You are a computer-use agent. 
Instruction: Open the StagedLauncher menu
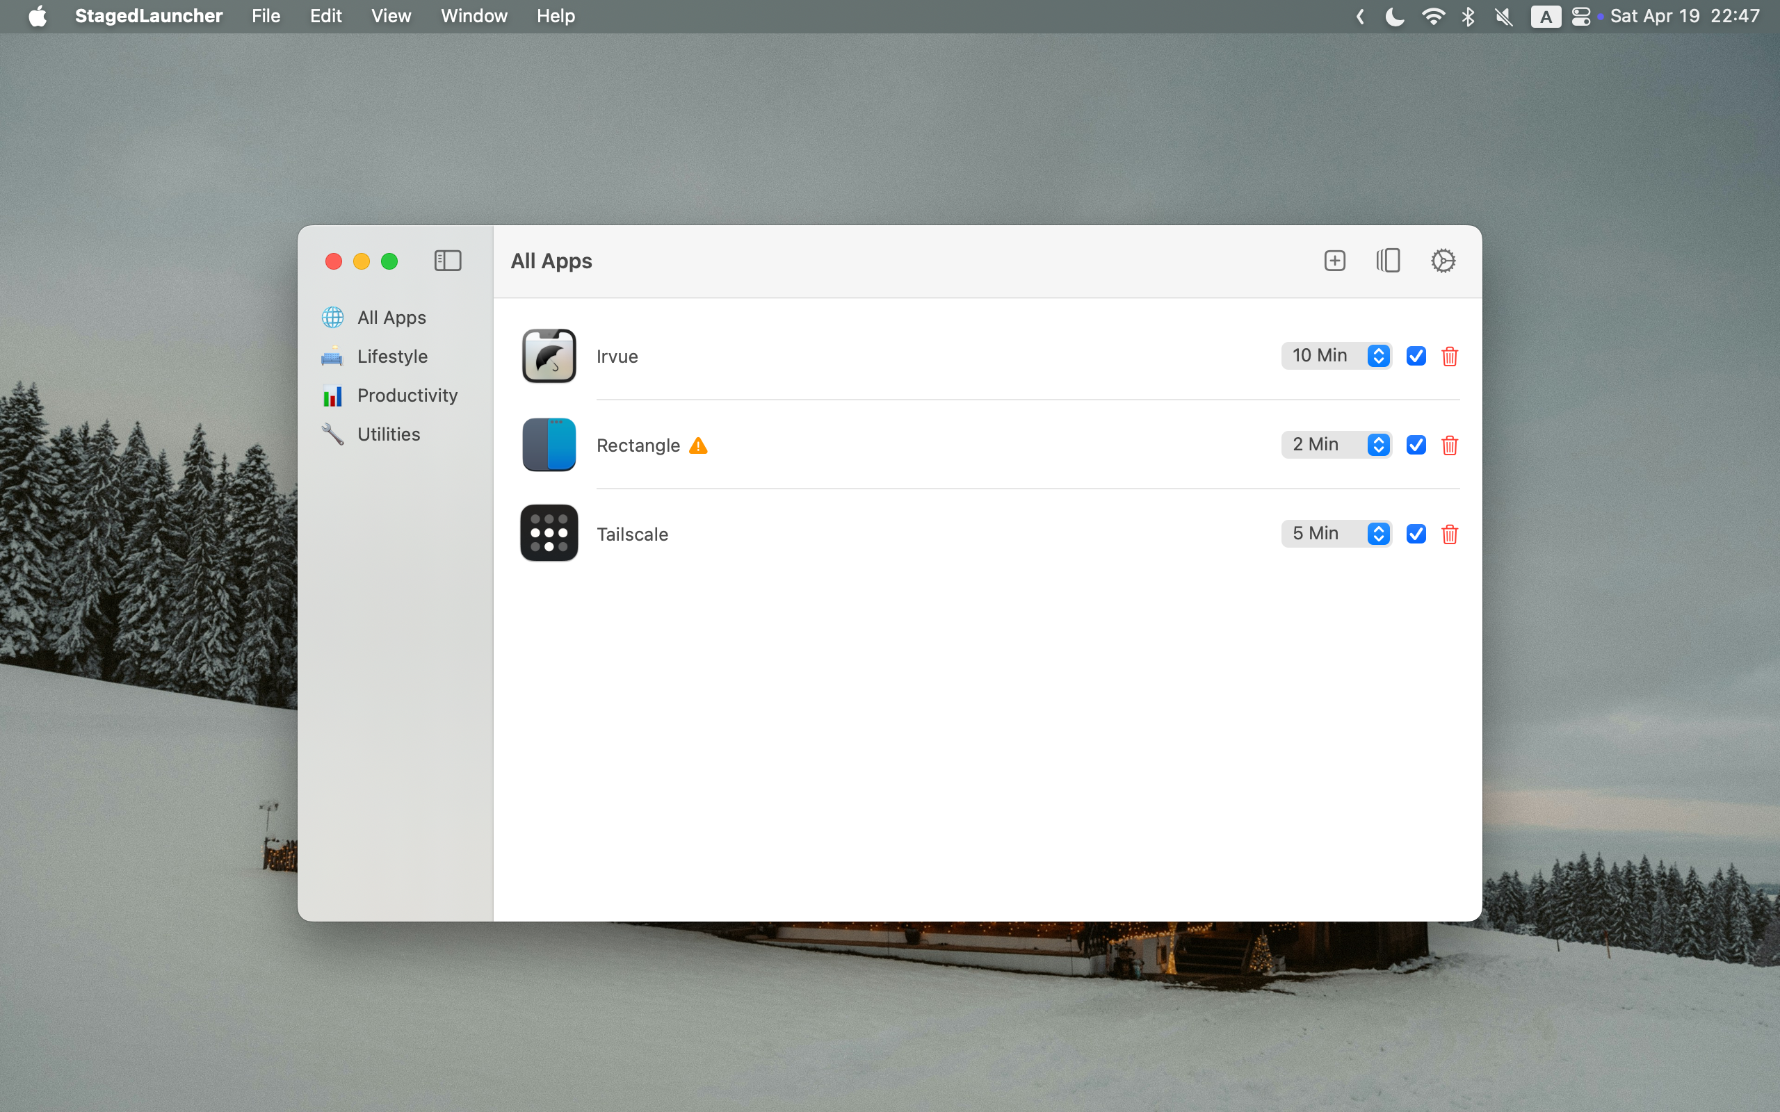coord(149,16)
